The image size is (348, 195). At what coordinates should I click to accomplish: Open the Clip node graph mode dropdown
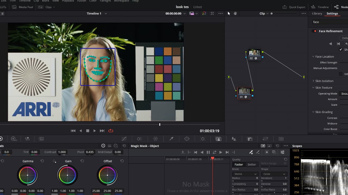pyautogui.click(x=268, y=14)
